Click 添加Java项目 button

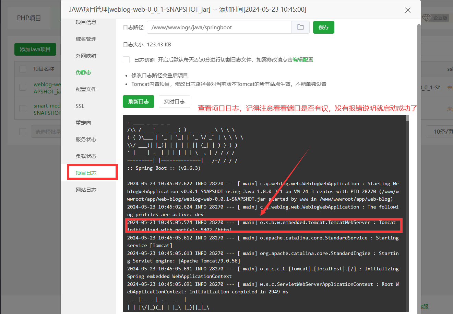point(35,49)
